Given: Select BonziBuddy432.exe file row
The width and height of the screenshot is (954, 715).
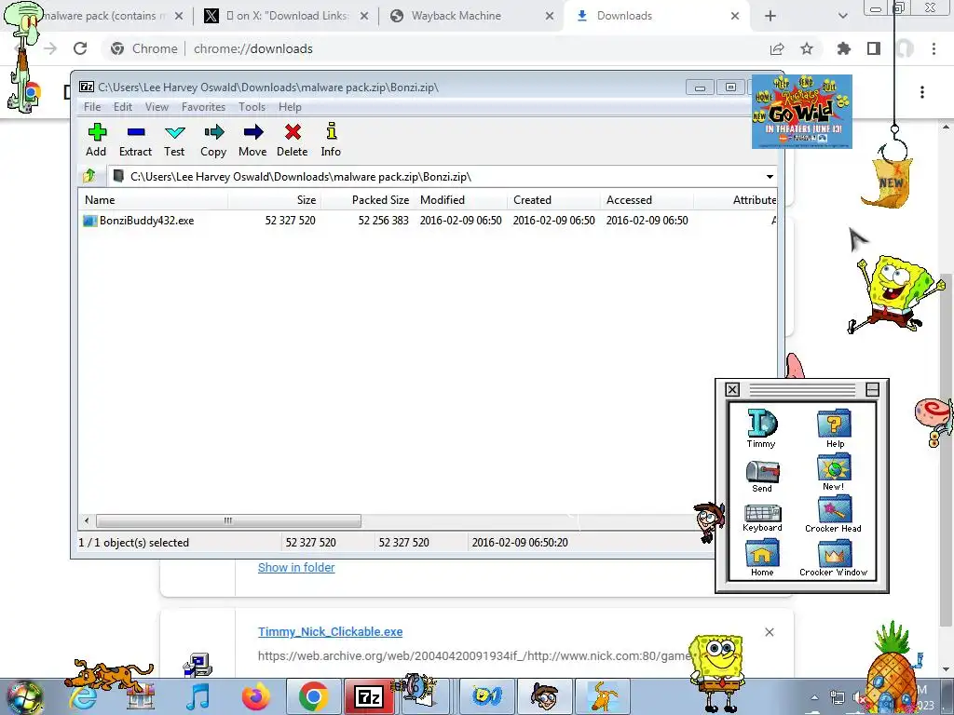Looking at the screenshot, I should tap(428, 220).
